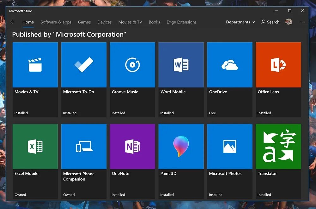Click the Word Mobile app title
316x209 pixels.
[x=173, y=92]
